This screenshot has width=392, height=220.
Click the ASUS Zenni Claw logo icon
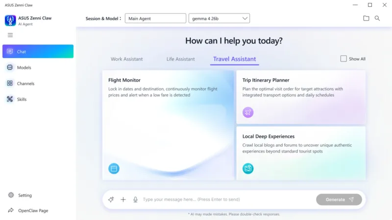(x=10, y=21)
